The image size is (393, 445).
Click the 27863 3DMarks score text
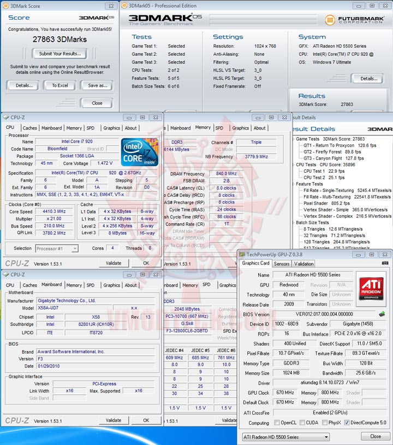59,39
